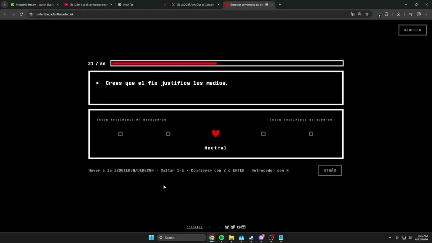
Task: Open the blue waves extension icon
Action: [x=378, y=14]
